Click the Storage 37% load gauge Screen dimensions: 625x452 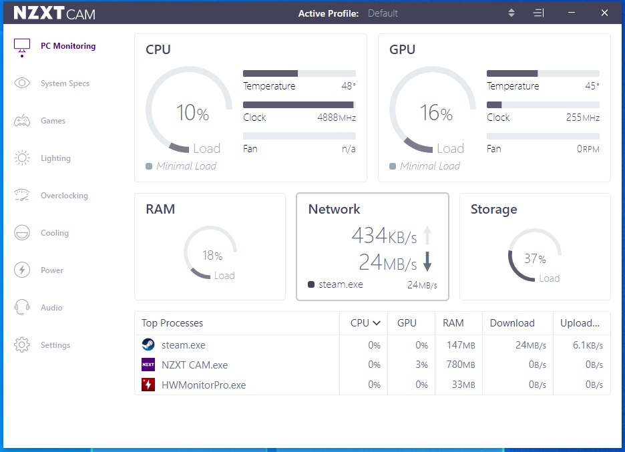pyautogui.click(x=535, y=255)
